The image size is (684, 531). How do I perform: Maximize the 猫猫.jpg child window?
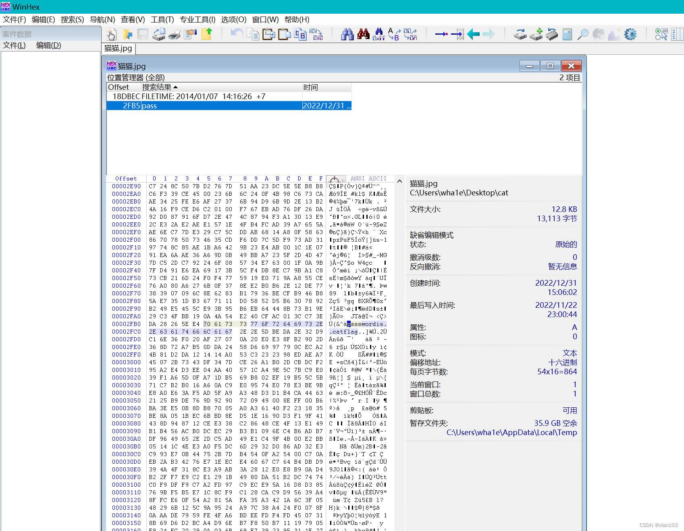pos(550,66)
